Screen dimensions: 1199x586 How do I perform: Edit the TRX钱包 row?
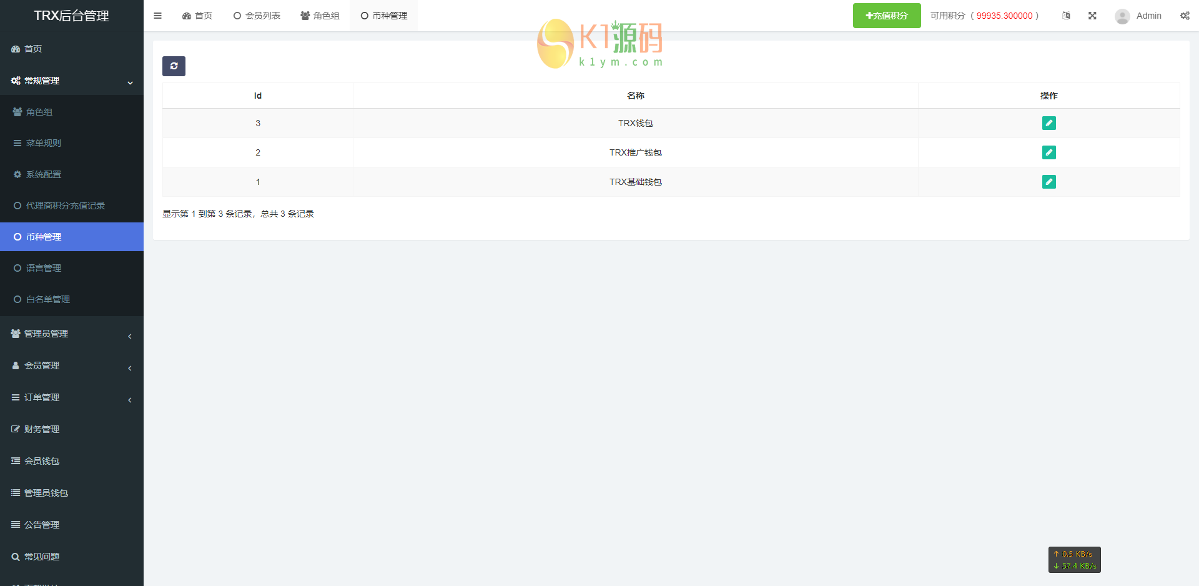tap(1049, 123)
